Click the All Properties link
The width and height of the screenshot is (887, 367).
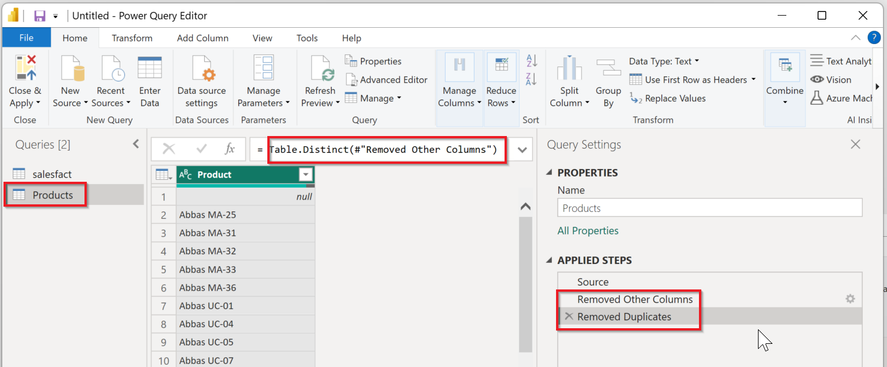click(x=588, y=231)
